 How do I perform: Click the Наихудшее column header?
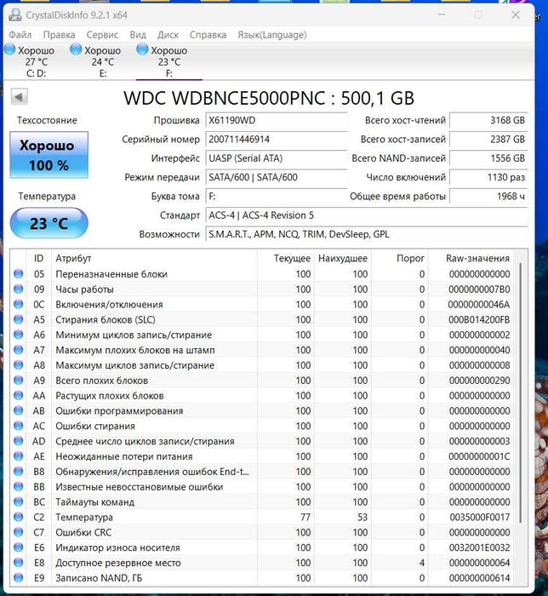pos(343,259)
